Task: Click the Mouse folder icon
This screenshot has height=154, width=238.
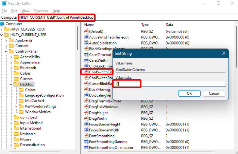Action: (16, 139)
